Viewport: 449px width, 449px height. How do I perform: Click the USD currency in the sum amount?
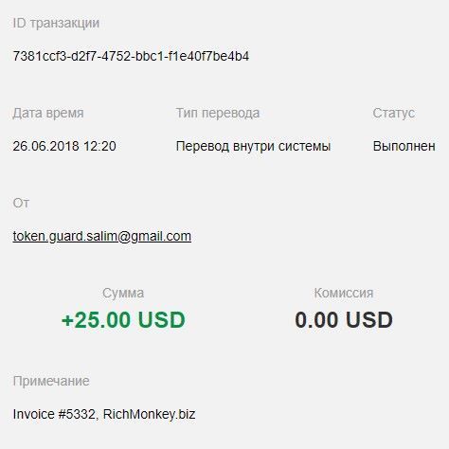(x=162, y=320)
